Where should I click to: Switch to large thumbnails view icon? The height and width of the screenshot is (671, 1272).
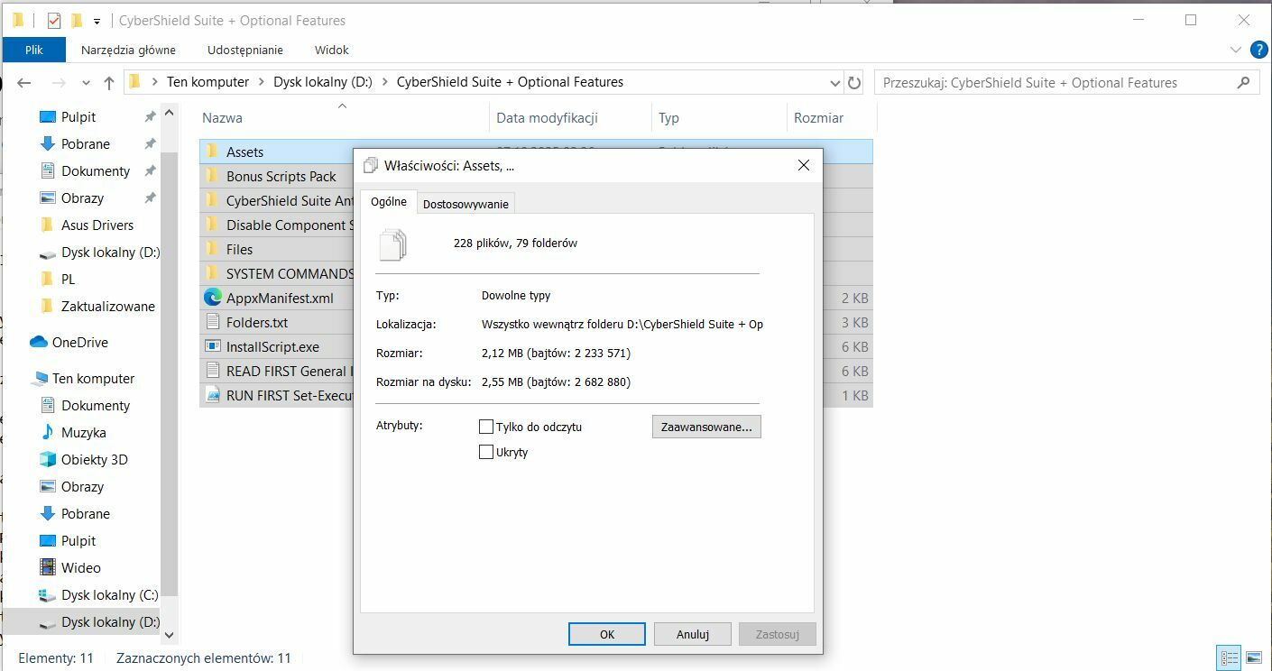(1253, 657)
